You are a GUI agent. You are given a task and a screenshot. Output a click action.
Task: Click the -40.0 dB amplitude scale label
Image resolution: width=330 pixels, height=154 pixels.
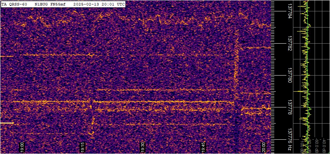[324, 145]
